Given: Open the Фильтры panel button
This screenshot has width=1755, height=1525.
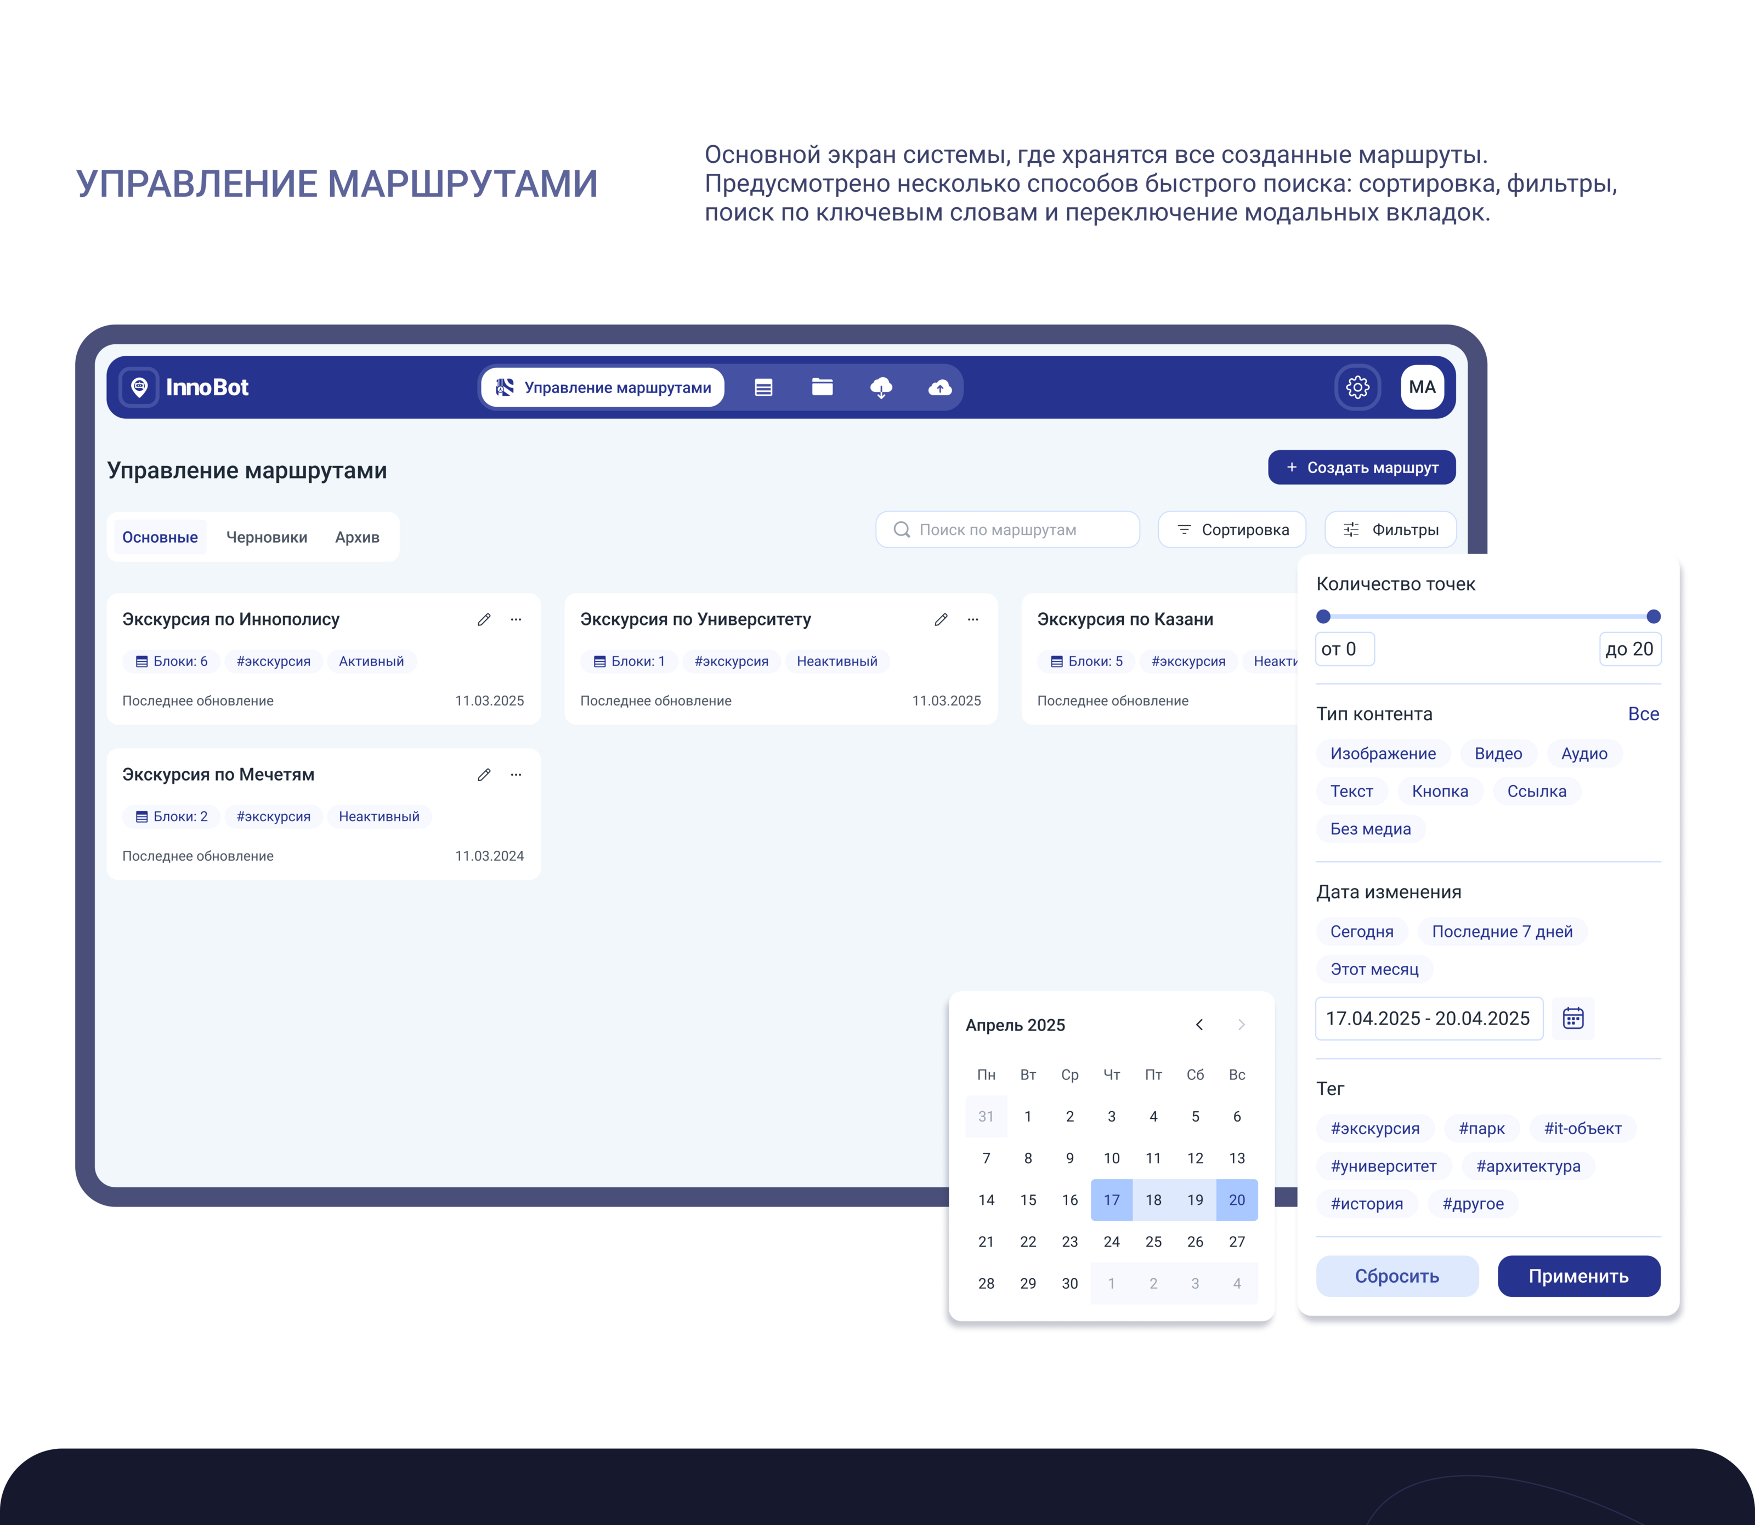Looking at the screenshot, I should 1390,530.
